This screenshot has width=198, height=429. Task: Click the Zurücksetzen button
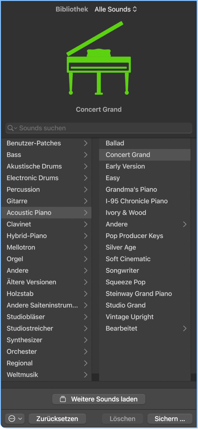pos(57,419)
